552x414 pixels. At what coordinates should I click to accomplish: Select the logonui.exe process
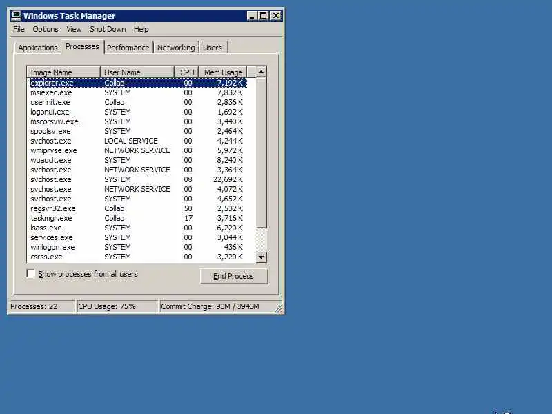(137, 112)
